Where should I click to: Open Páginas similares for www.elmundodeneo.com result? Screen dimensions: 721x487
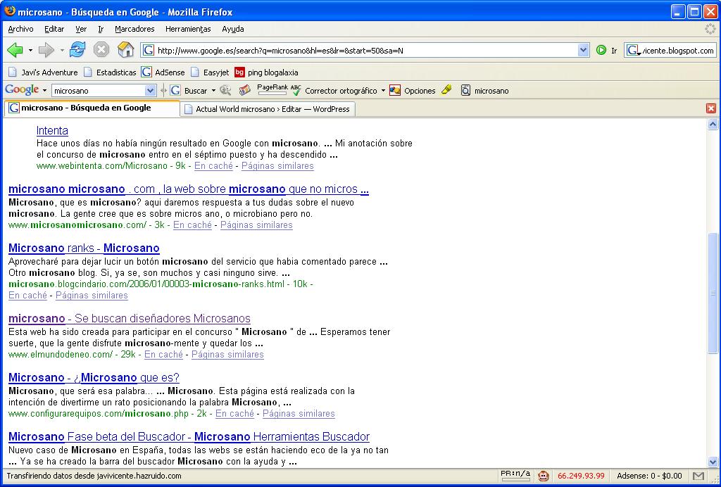227,354
